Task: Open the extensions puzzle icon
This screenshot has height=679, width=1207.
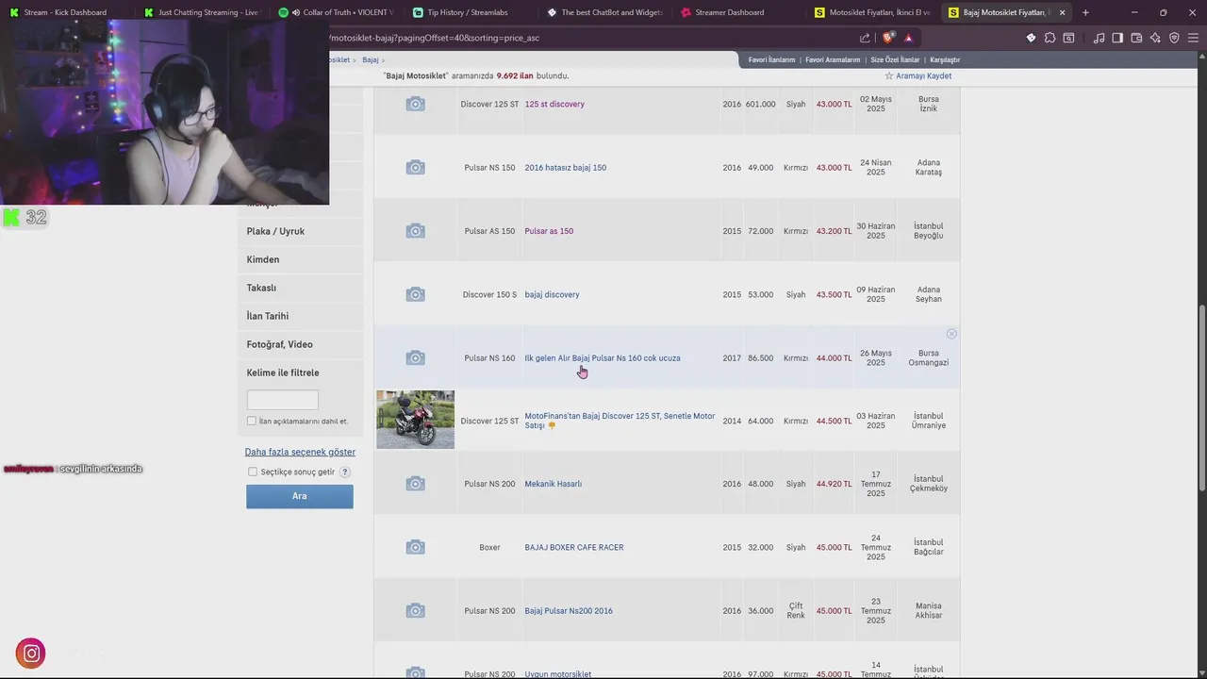Action: coord(1050,38)
